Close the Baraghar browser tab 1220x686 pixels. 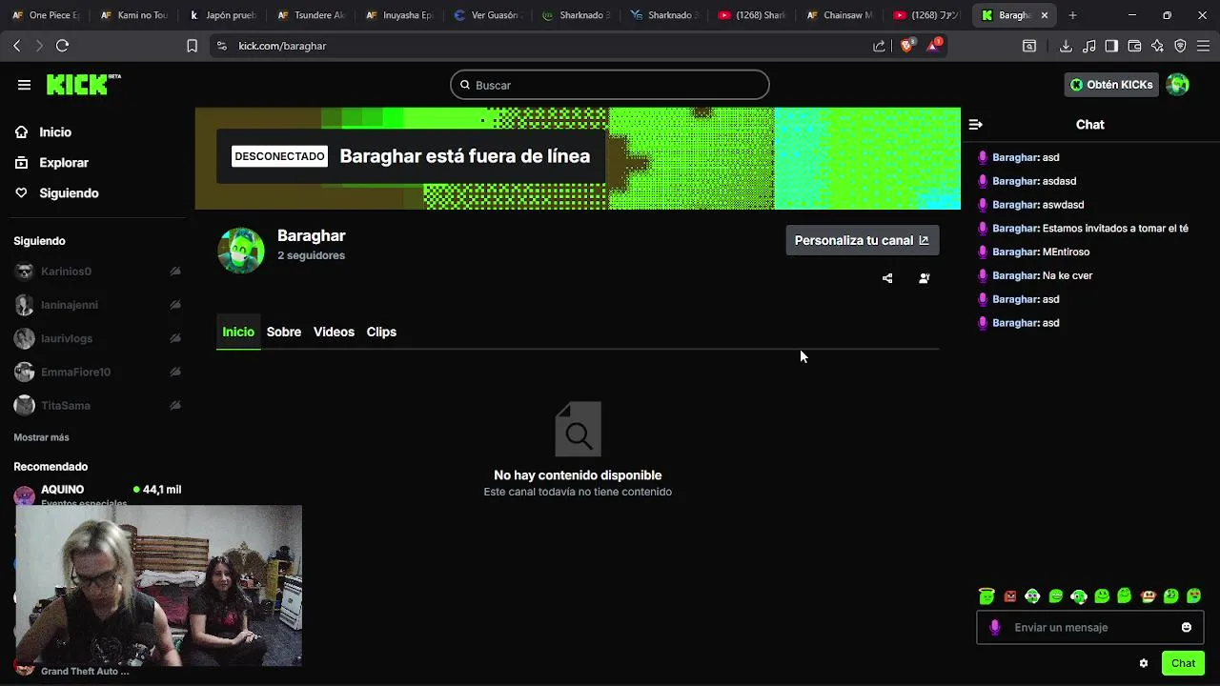tap(1045, 15)
